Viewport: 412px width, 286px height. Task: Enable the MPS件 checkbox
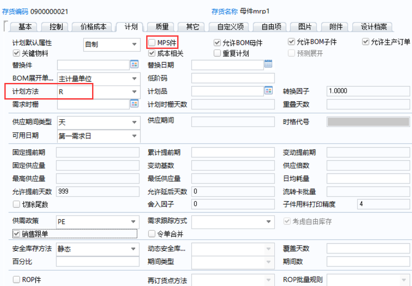click(152, 42)
